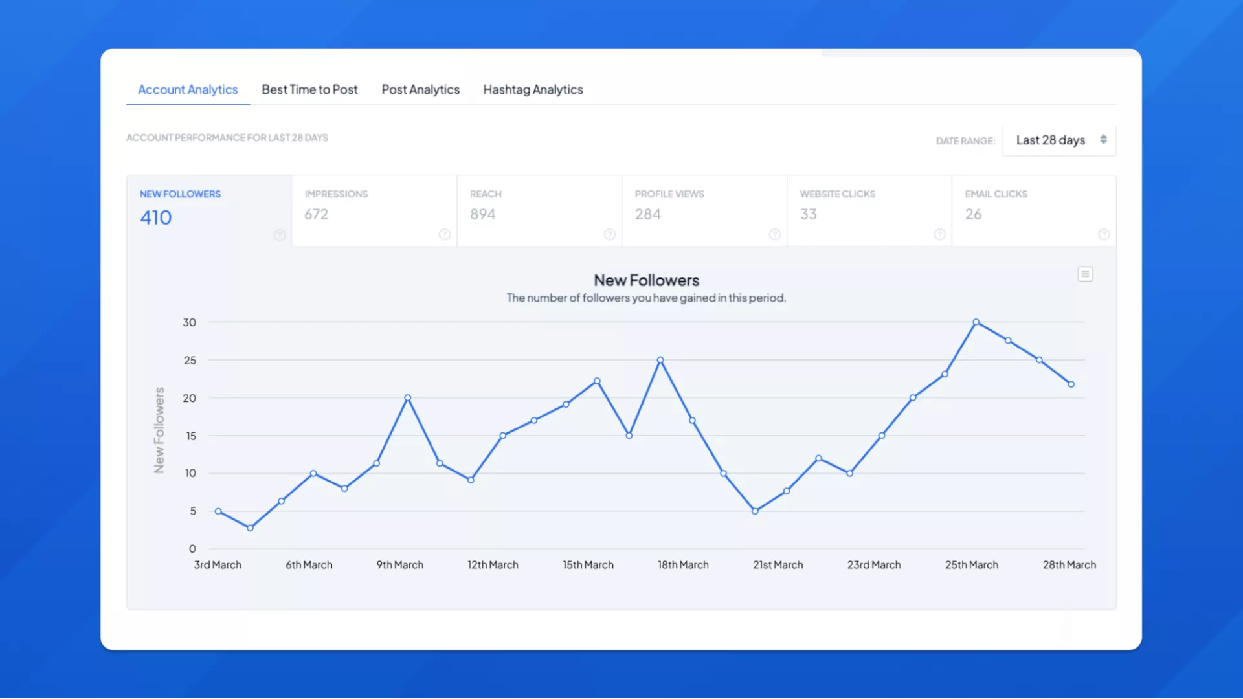Click the date range dropdown arrows
Viewport: 1243px width, 699px height.
tap(1103, 140)
